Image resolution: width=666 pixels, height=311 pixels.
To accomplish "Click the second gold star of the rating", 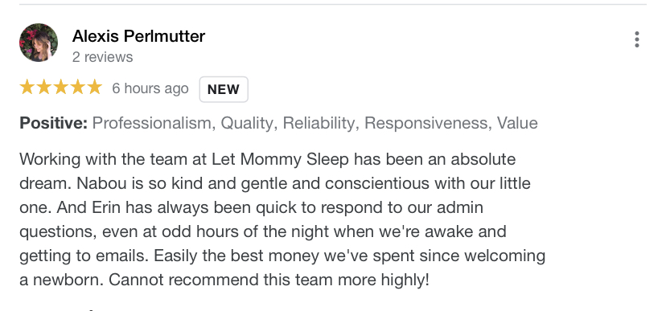I will [x=43, y=87].
